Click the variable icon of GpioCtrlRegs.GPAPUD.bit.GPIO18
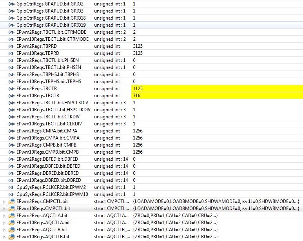 coord(12,18)
